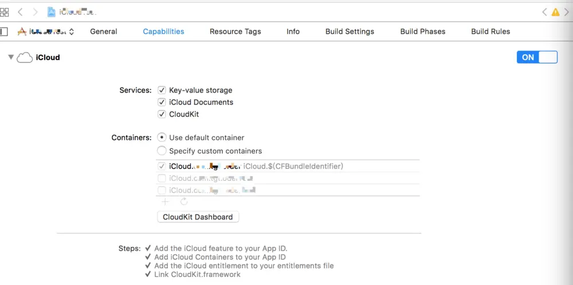Click the yellow warning issue icon
The height and width of the screenshot is (285, 573).
click(555, 12)
